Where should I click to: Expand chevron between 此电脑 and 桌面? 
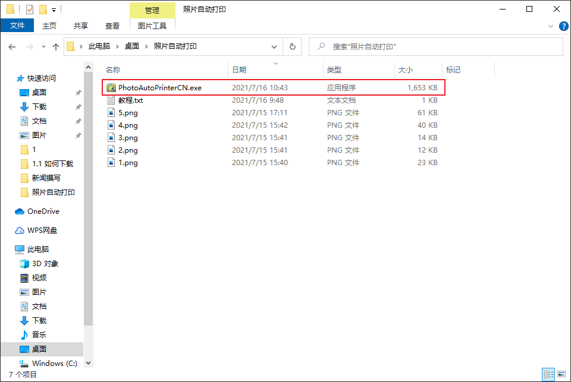[117, 46]
